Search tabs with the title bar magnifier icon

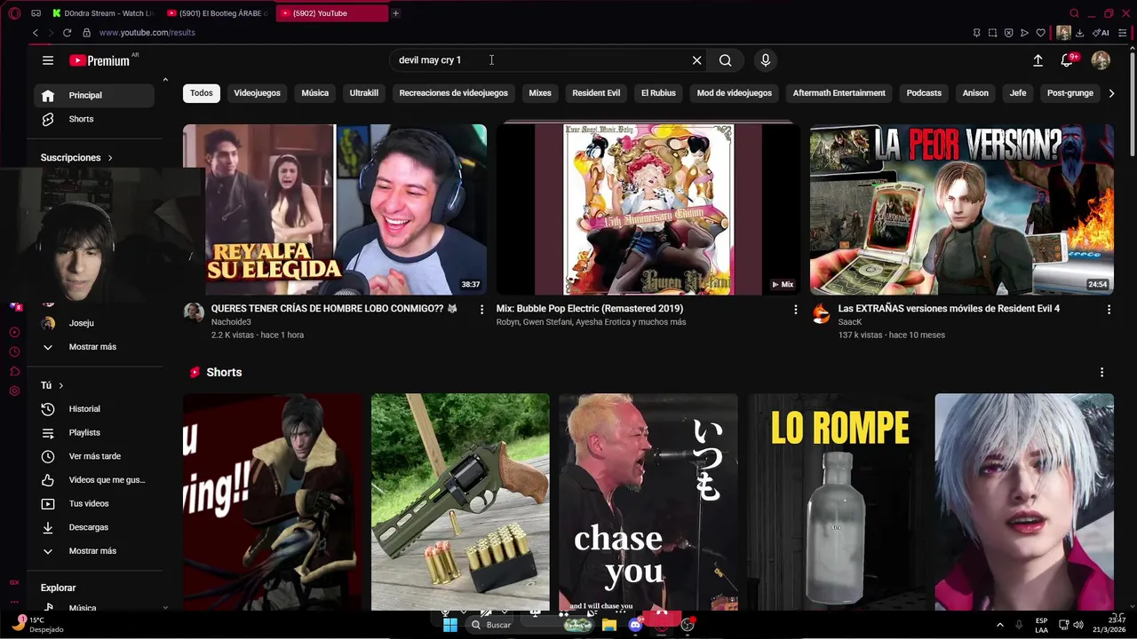pos(1074,13)
